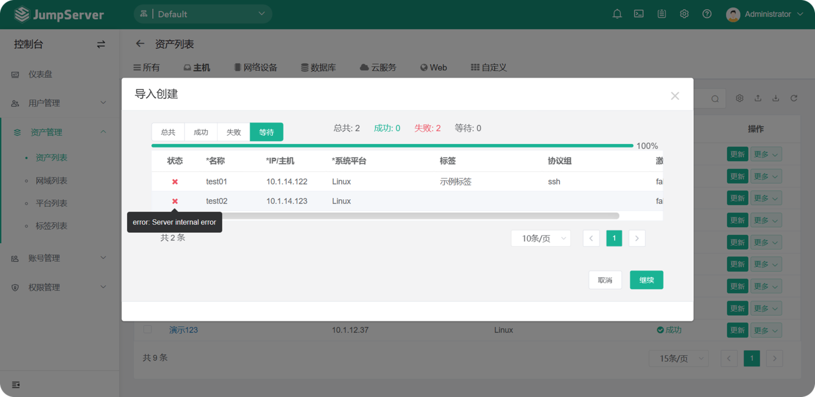This screenshot has height=397, width=815.
Task: Select checkbox for 演示123 row
Action: 148,329
